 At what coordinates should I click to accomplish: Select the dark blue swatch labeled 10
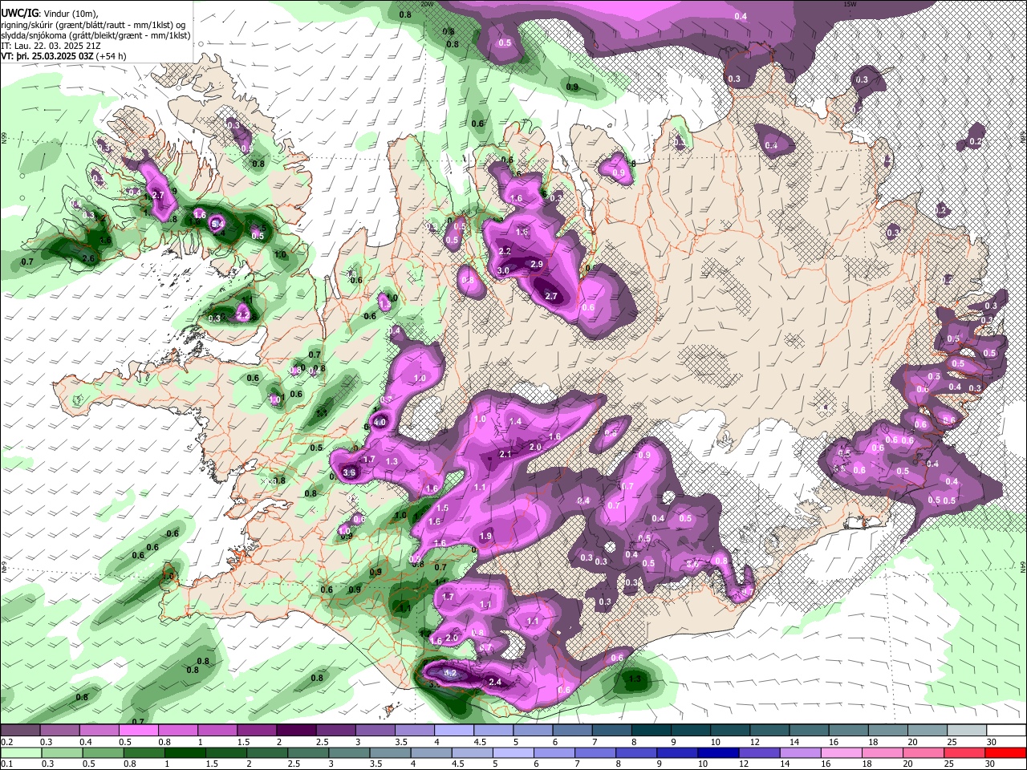716,752
